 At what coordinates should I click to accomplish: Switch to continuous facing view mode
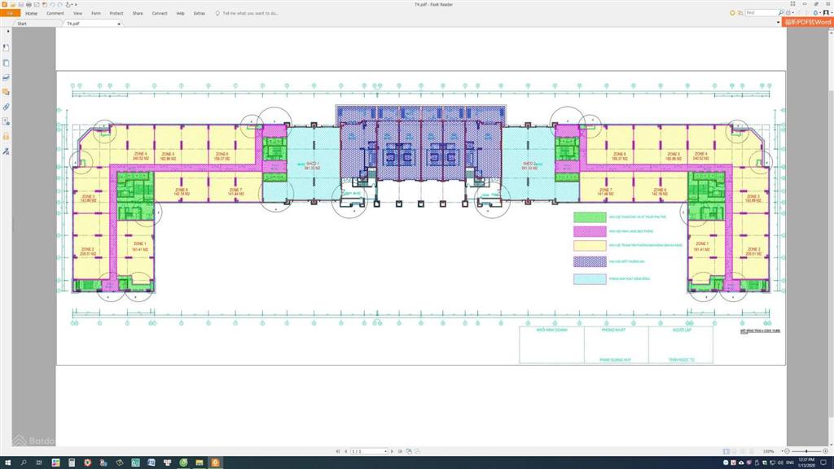coord(752,451)
